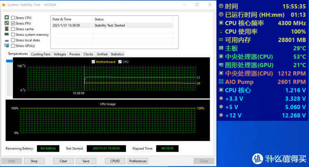Click the Stress FPU percent icon

click(x=7, y=23)
